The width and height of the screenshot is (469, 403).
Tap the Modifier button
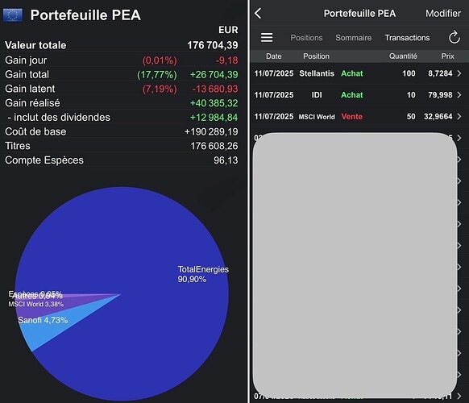pos(443,14)
